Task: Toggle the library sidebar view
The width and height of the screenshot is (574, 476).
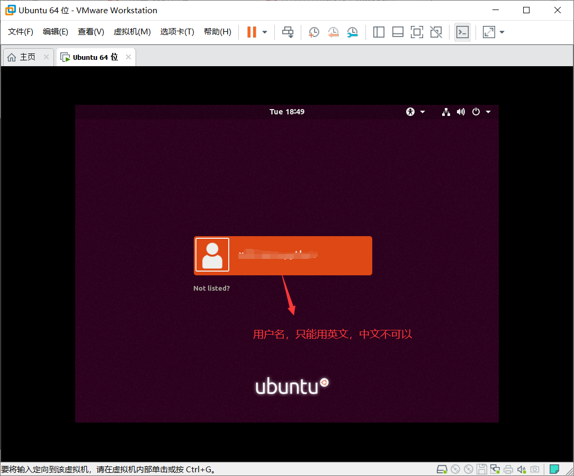Action: 379,32
